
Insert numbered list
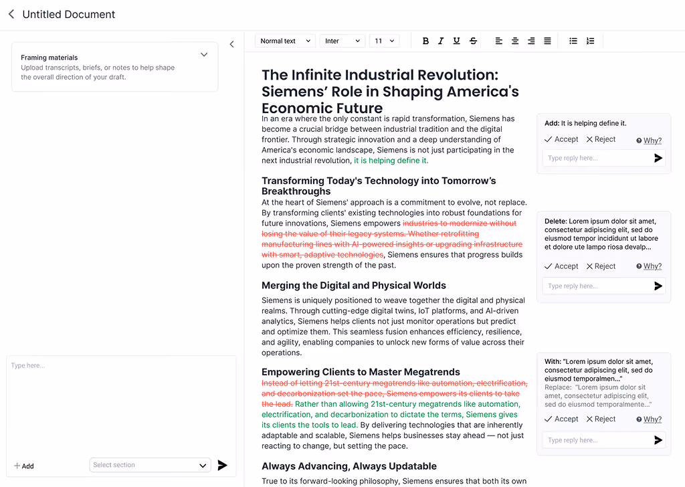coord(590,41)
